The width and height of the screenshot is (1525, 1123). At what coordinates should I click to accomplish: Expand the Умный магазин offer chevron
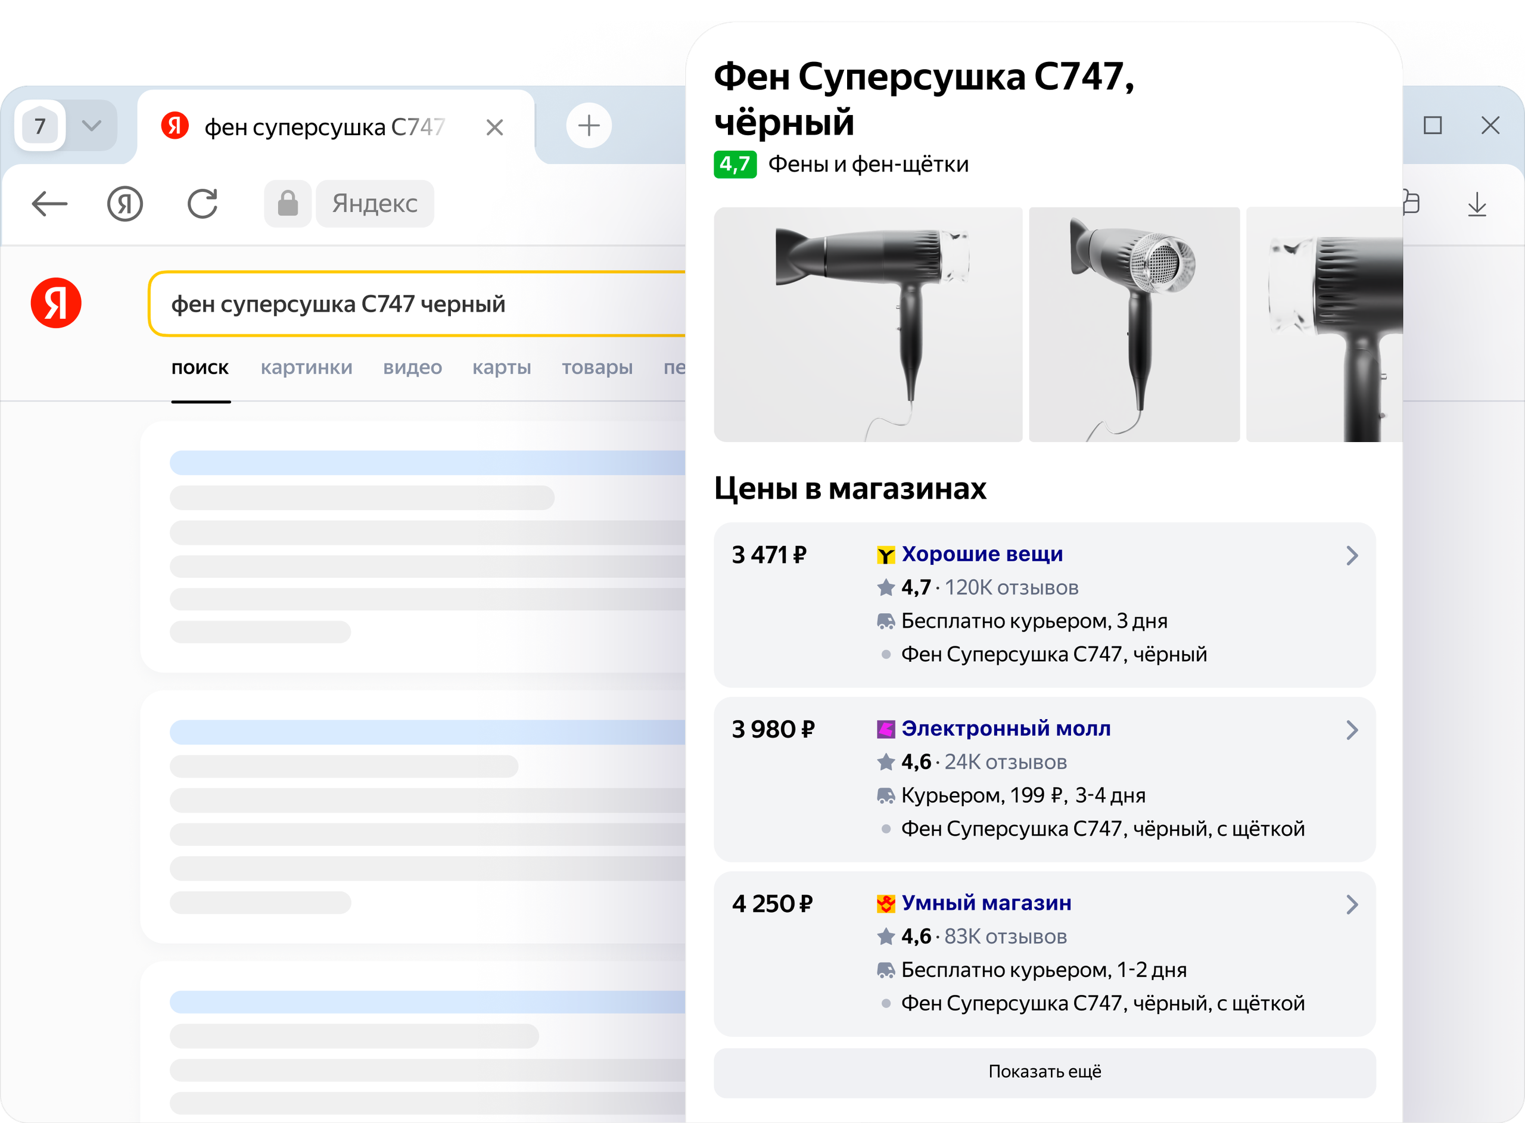[1352, 904]
